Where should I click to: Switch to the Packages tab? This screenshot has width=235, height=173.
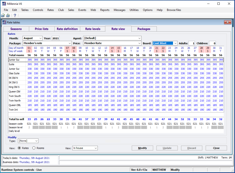tap(144, 29)
